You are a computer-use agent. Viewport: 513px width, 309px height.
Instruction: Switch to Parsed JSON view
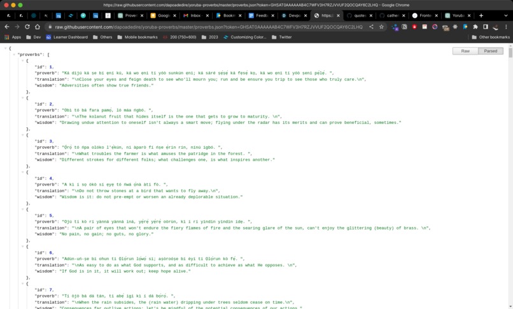point(491,51)
